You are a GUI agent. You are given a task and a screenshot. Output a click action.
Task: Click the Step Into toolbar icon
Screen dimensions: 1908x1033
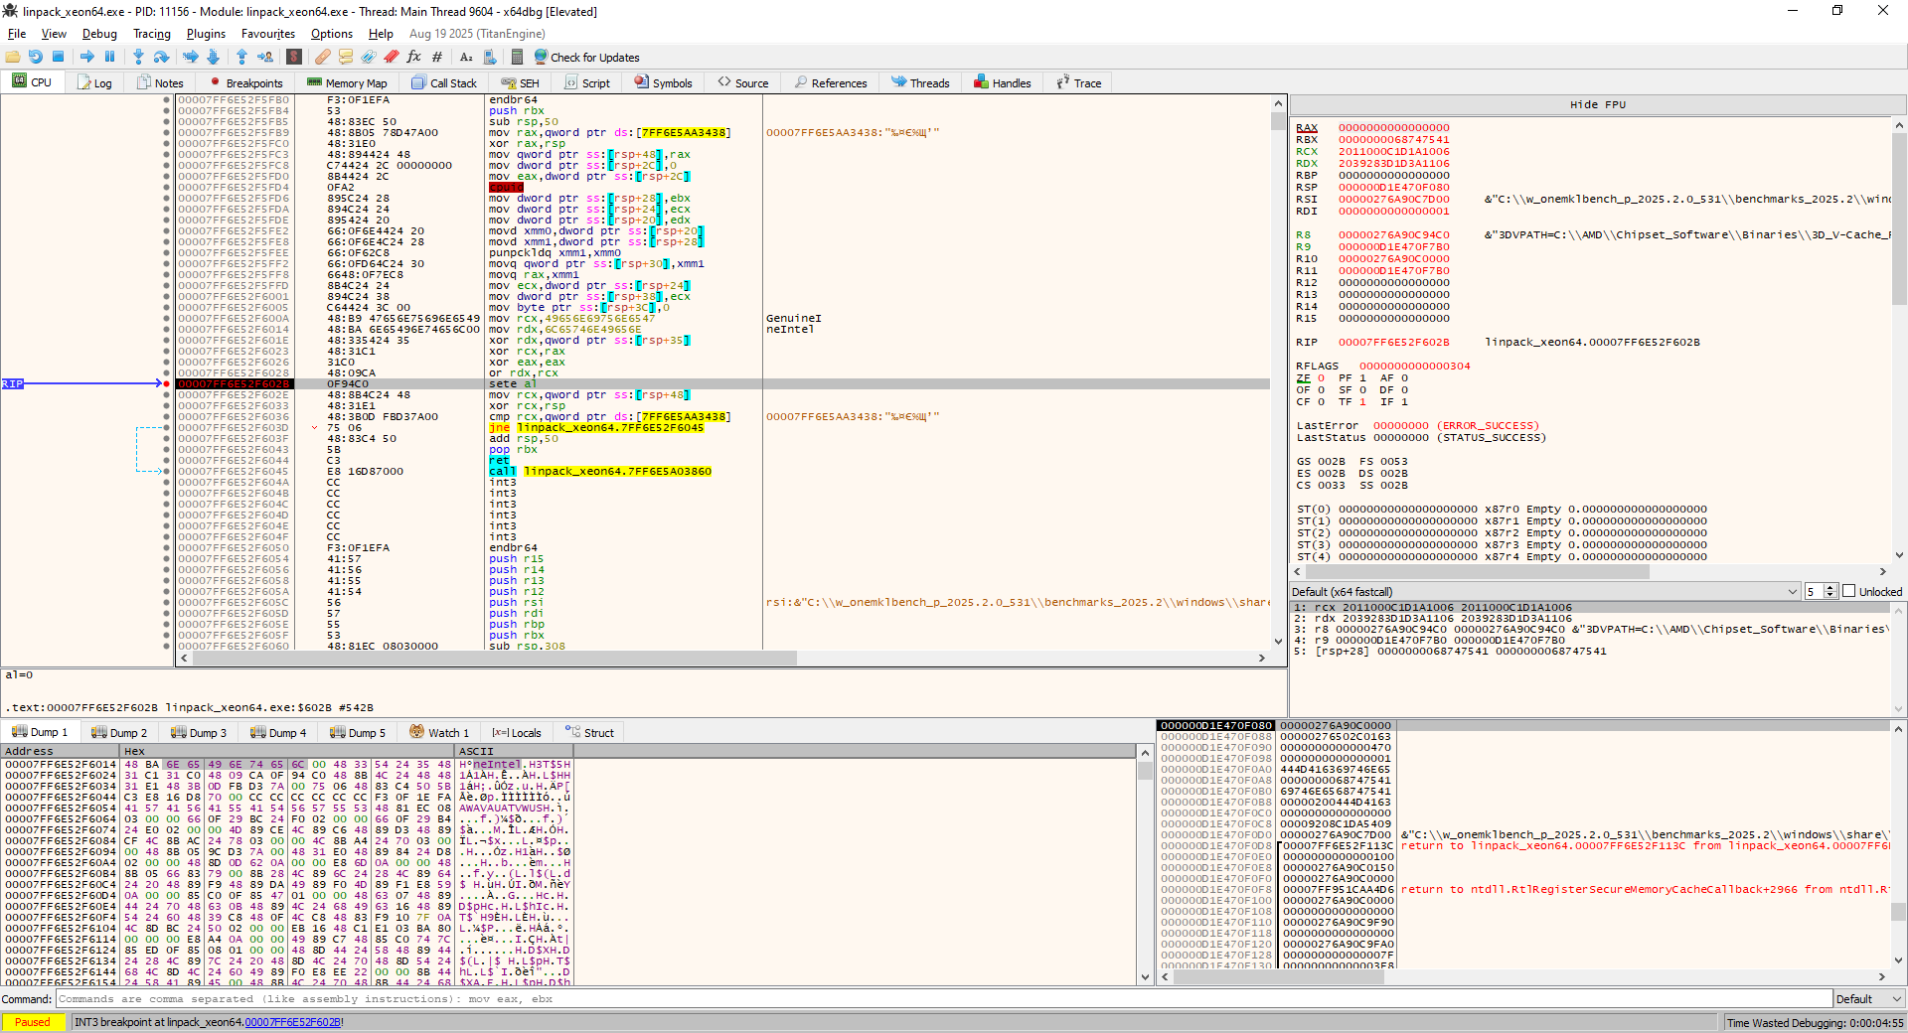[138, 57]
